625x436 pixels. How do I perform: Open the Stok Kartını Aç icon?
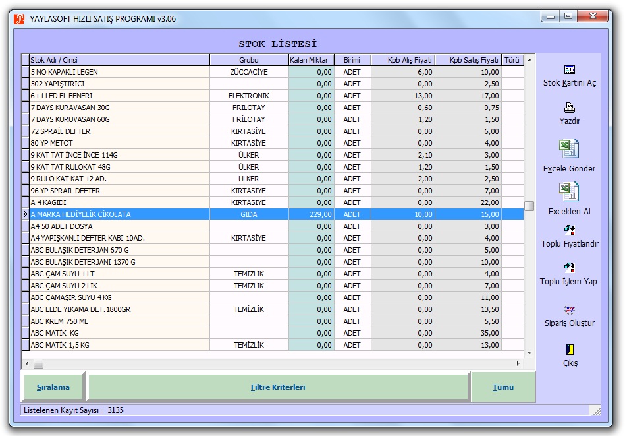tap(570, 69)
